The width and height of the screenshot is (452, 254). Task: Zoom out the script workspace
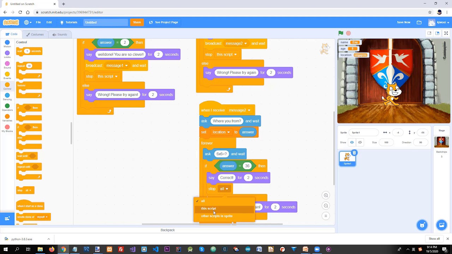pyautogui.click(x=326, y=206)
